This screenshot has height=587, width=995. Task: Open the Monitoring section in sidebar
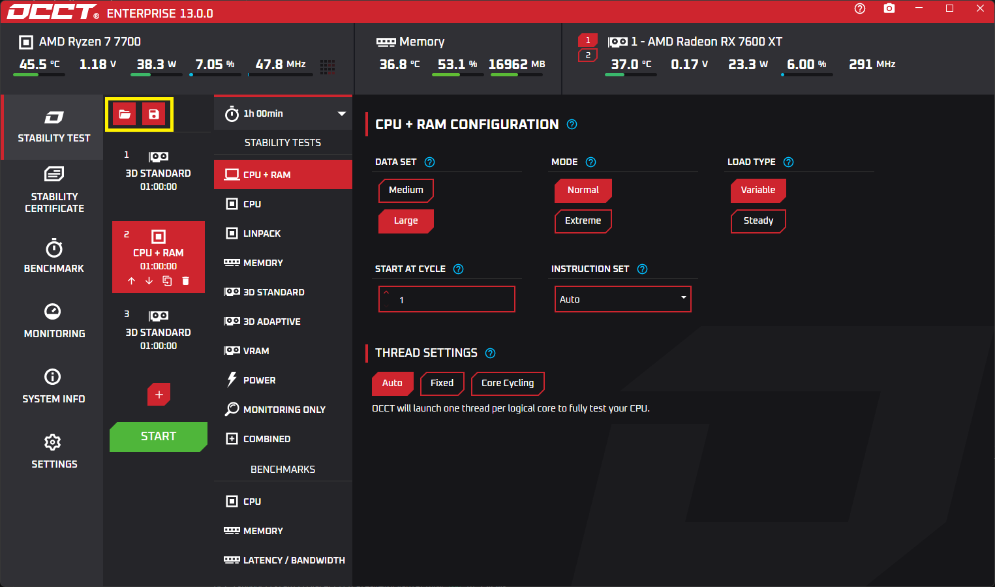point(54,320)
